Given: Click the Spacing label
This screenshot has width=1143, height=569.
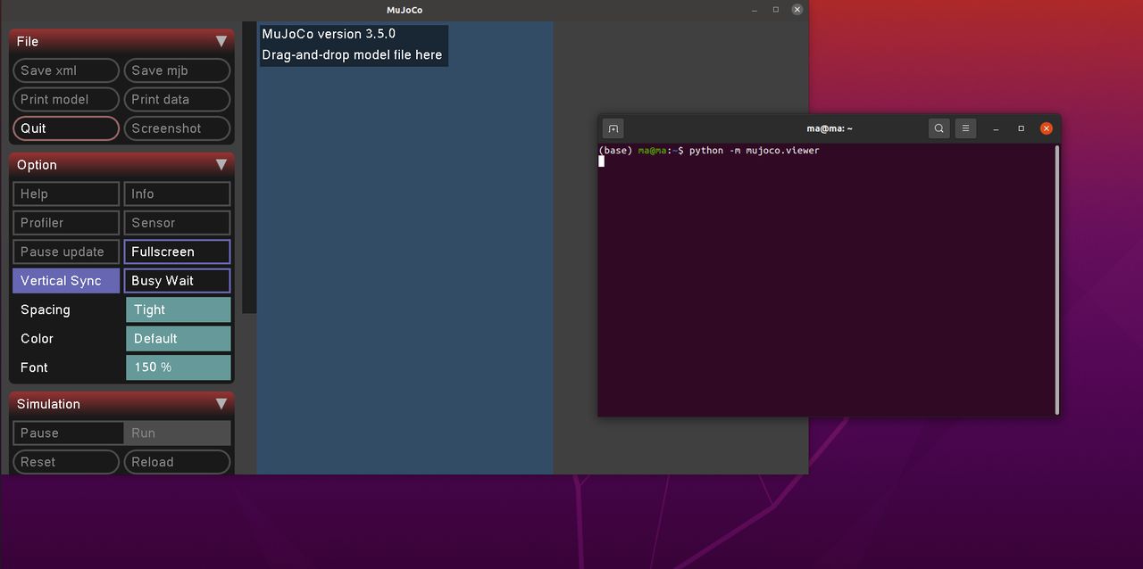Looking at the screenshot, I should coord(46,309).
